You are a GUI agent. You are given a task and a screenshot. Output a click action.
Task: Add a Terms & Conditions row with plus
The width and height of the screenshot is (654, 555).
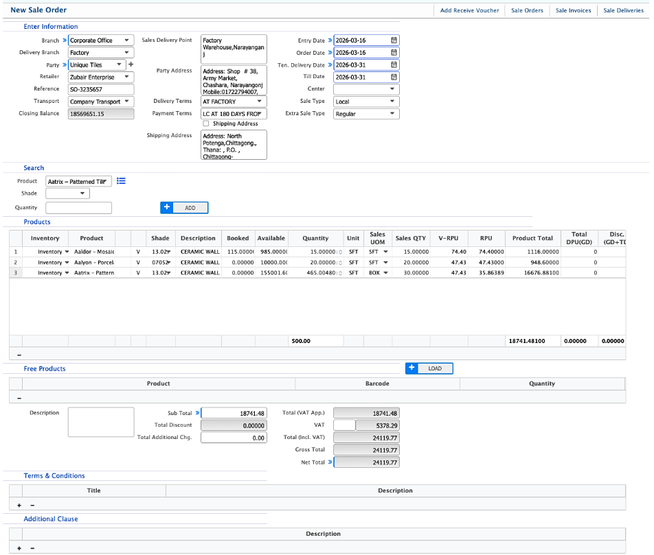(x=19, y=505)
